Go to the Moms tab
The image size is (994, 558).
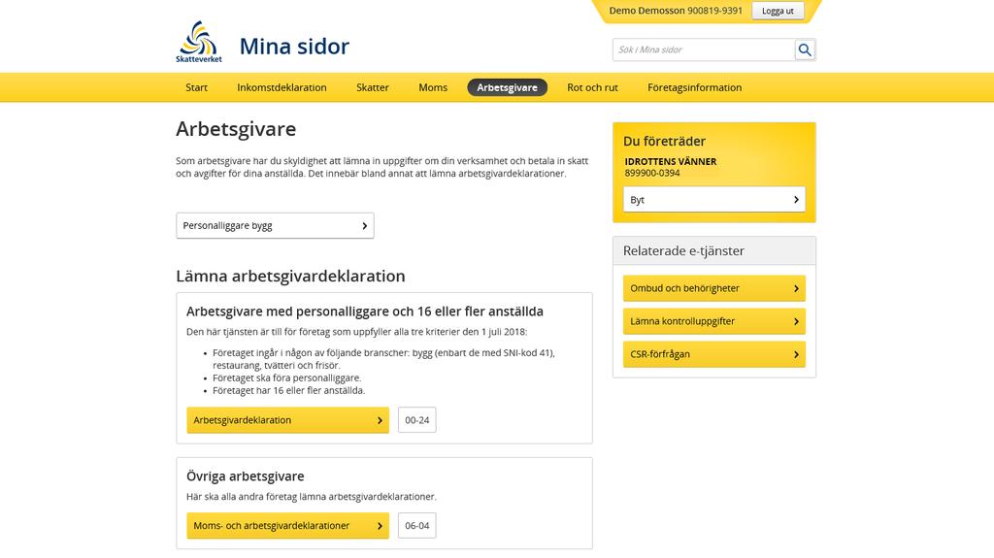pos(433,87)
